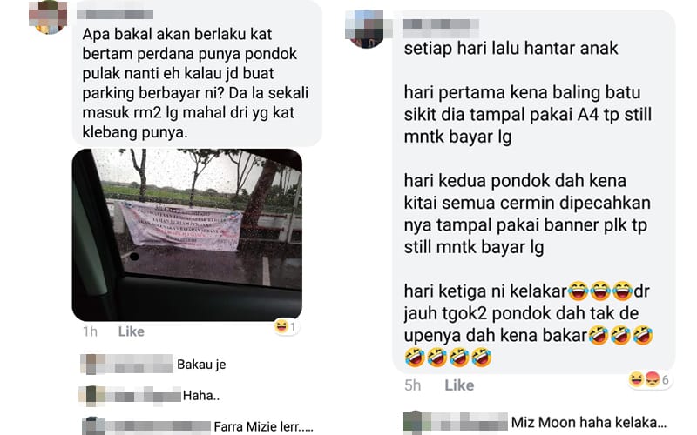697x435 pixels.
Task: Like the Bertam Perdana parking comment
Action: 132,331
